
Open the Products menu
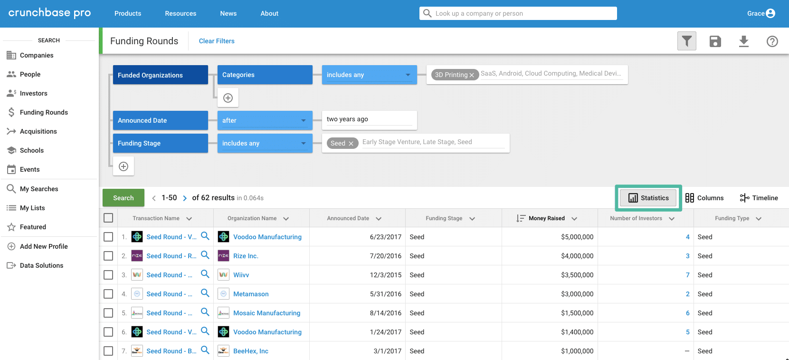click(128, 13)
